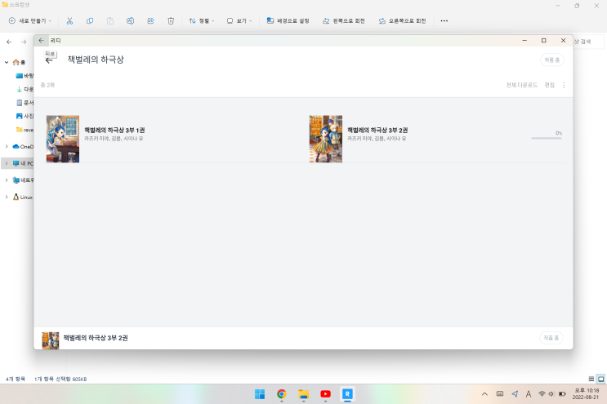Open YouTube app from the taskbar
This screenshot has height=404, width=607.
pyautogui.click(x=326, y=394)
